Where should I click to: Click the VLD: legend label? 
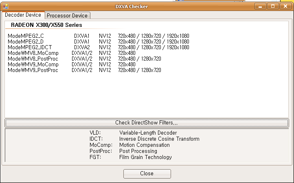coord(95,133)
